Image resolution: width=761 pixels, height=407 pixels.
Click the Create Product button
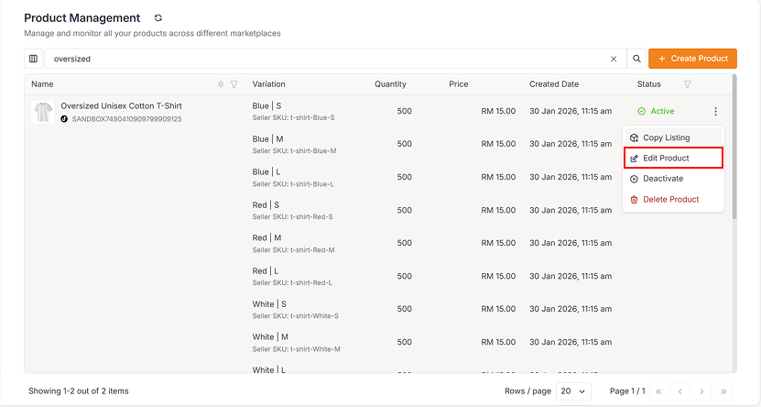point(692,59)
